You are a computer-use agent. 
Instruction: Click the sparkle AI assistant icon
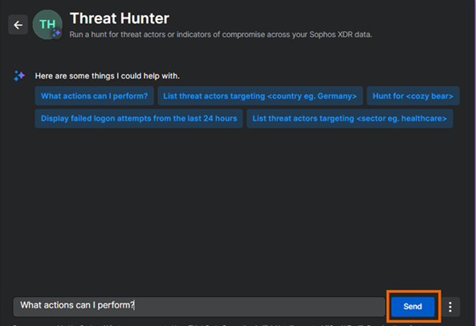(x=19, y=75)
